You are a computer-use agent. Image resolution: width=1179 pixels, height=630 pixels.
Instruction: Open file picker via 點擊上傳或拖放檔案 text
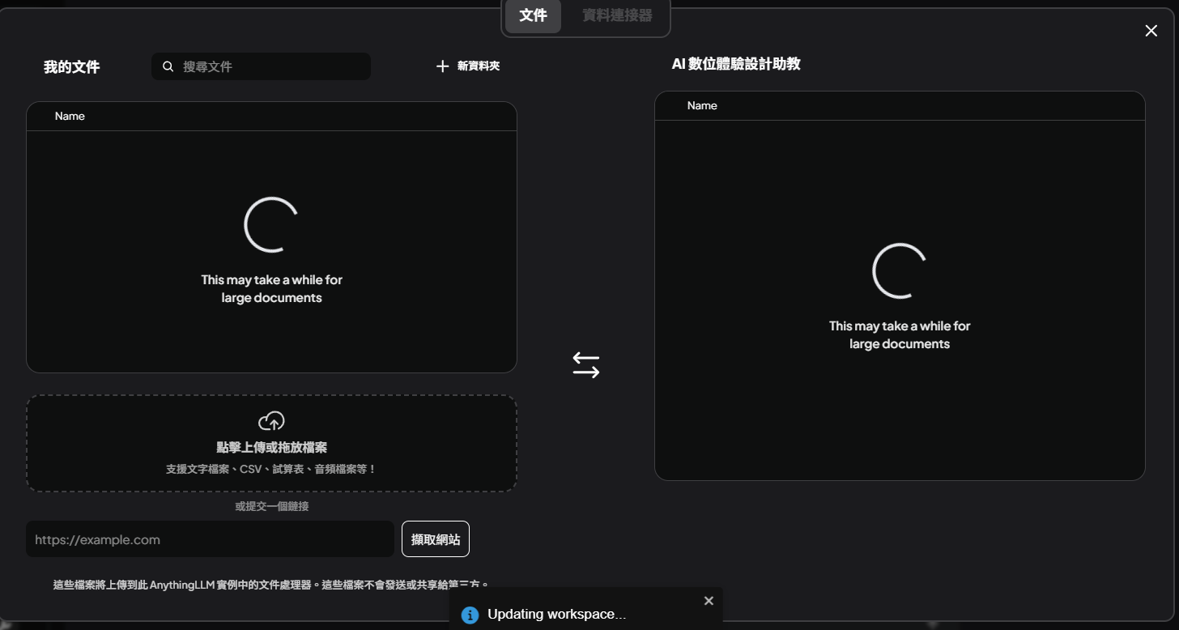[271, 447]
